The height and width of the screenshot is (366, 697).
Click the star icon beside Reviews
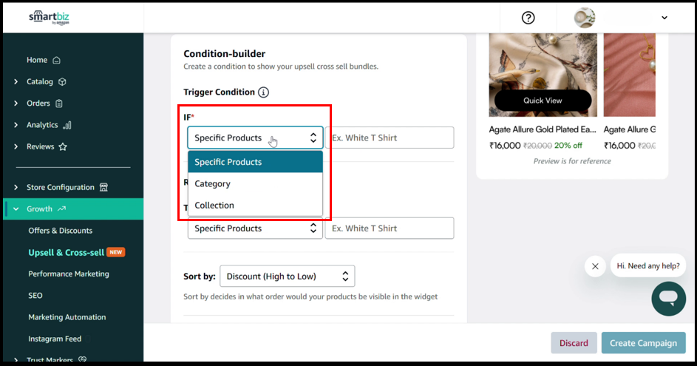click(63, 147)
